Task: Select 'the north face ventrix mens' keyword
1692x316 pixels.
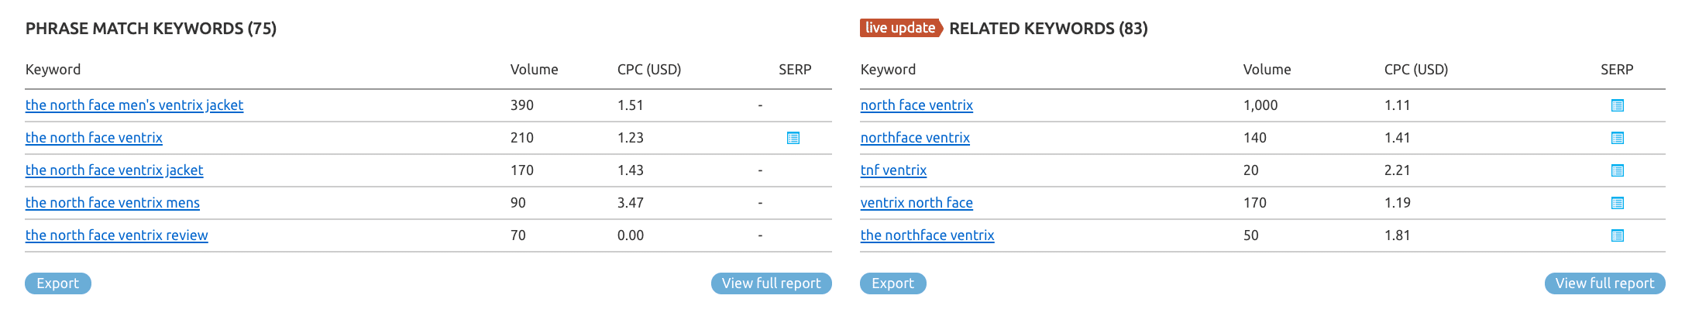Action: tap(112, 203)
